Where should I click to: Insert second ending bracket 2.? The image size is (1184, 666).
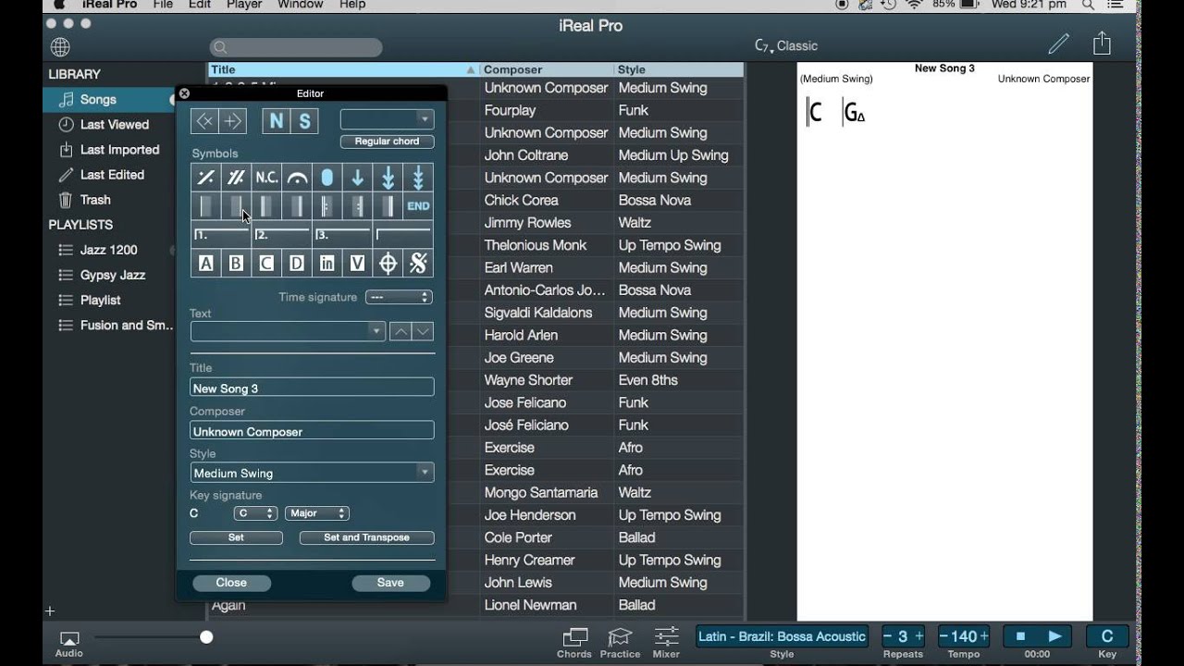pyautogui.click(x=282, y=235)
